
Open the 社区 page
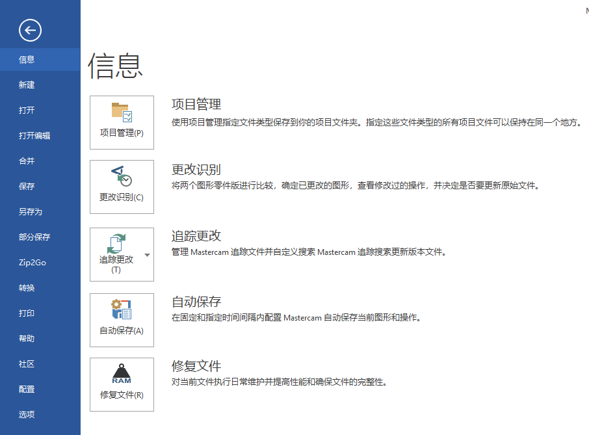pos(26,363)
